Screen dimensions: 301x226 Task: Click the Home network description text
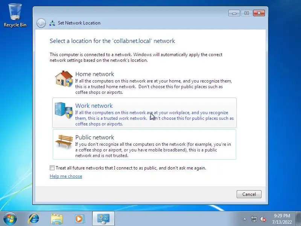coord(154,87)
